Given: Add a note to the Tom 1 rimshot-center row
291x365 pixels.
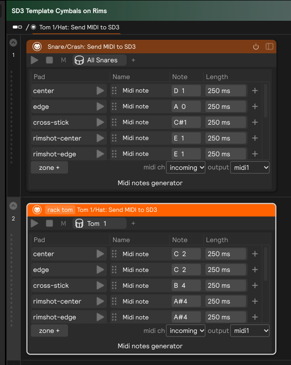Looking at the screenshot, I should pos(255,301).
